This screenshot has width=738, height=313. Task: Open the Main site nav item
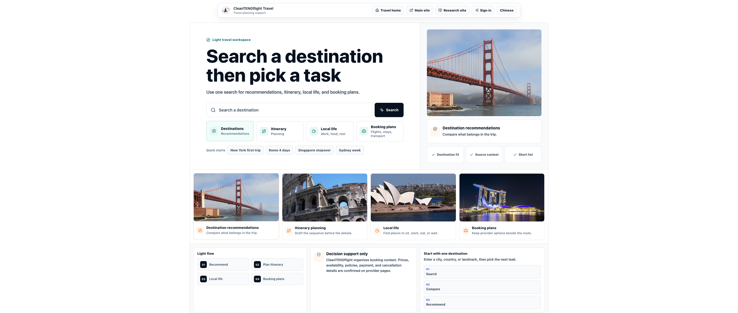point(419,10)
